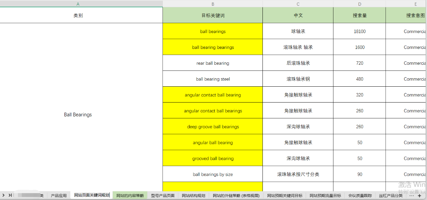Image resolution: width=427 pixels, height=200 pixels.
Task: Open the 丝杠产品分类 sheet tab
Action: tap(391, 196)
